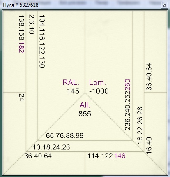Click the All. player name label

(85, 105)
